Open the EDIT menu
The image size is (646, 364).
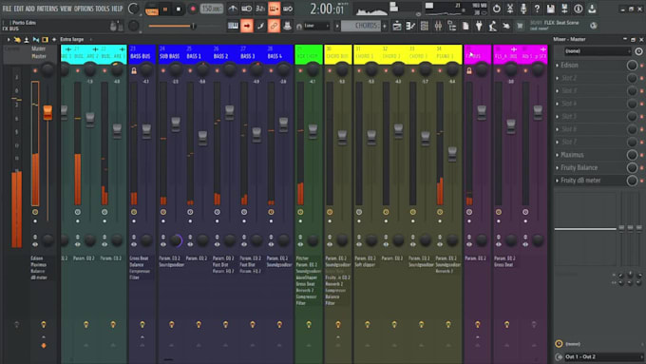click(19, 9)
